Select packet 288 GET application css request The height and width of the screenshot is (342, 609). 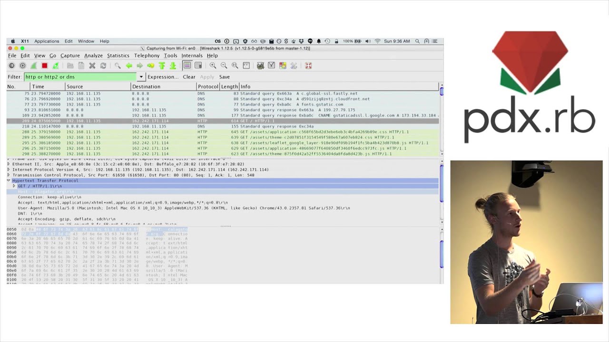[222, 132]
